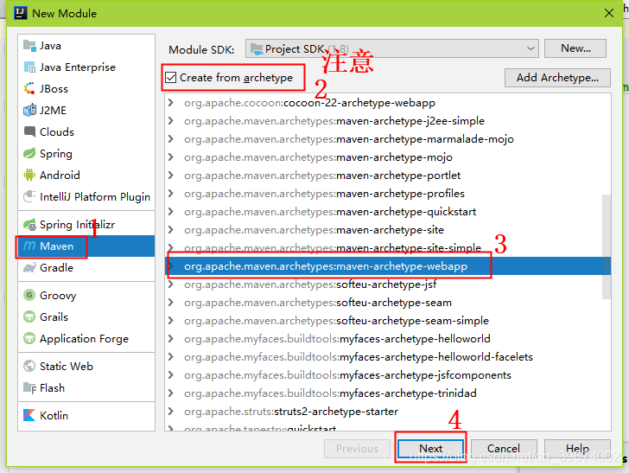Select JBoss project type

pos(86,89)
